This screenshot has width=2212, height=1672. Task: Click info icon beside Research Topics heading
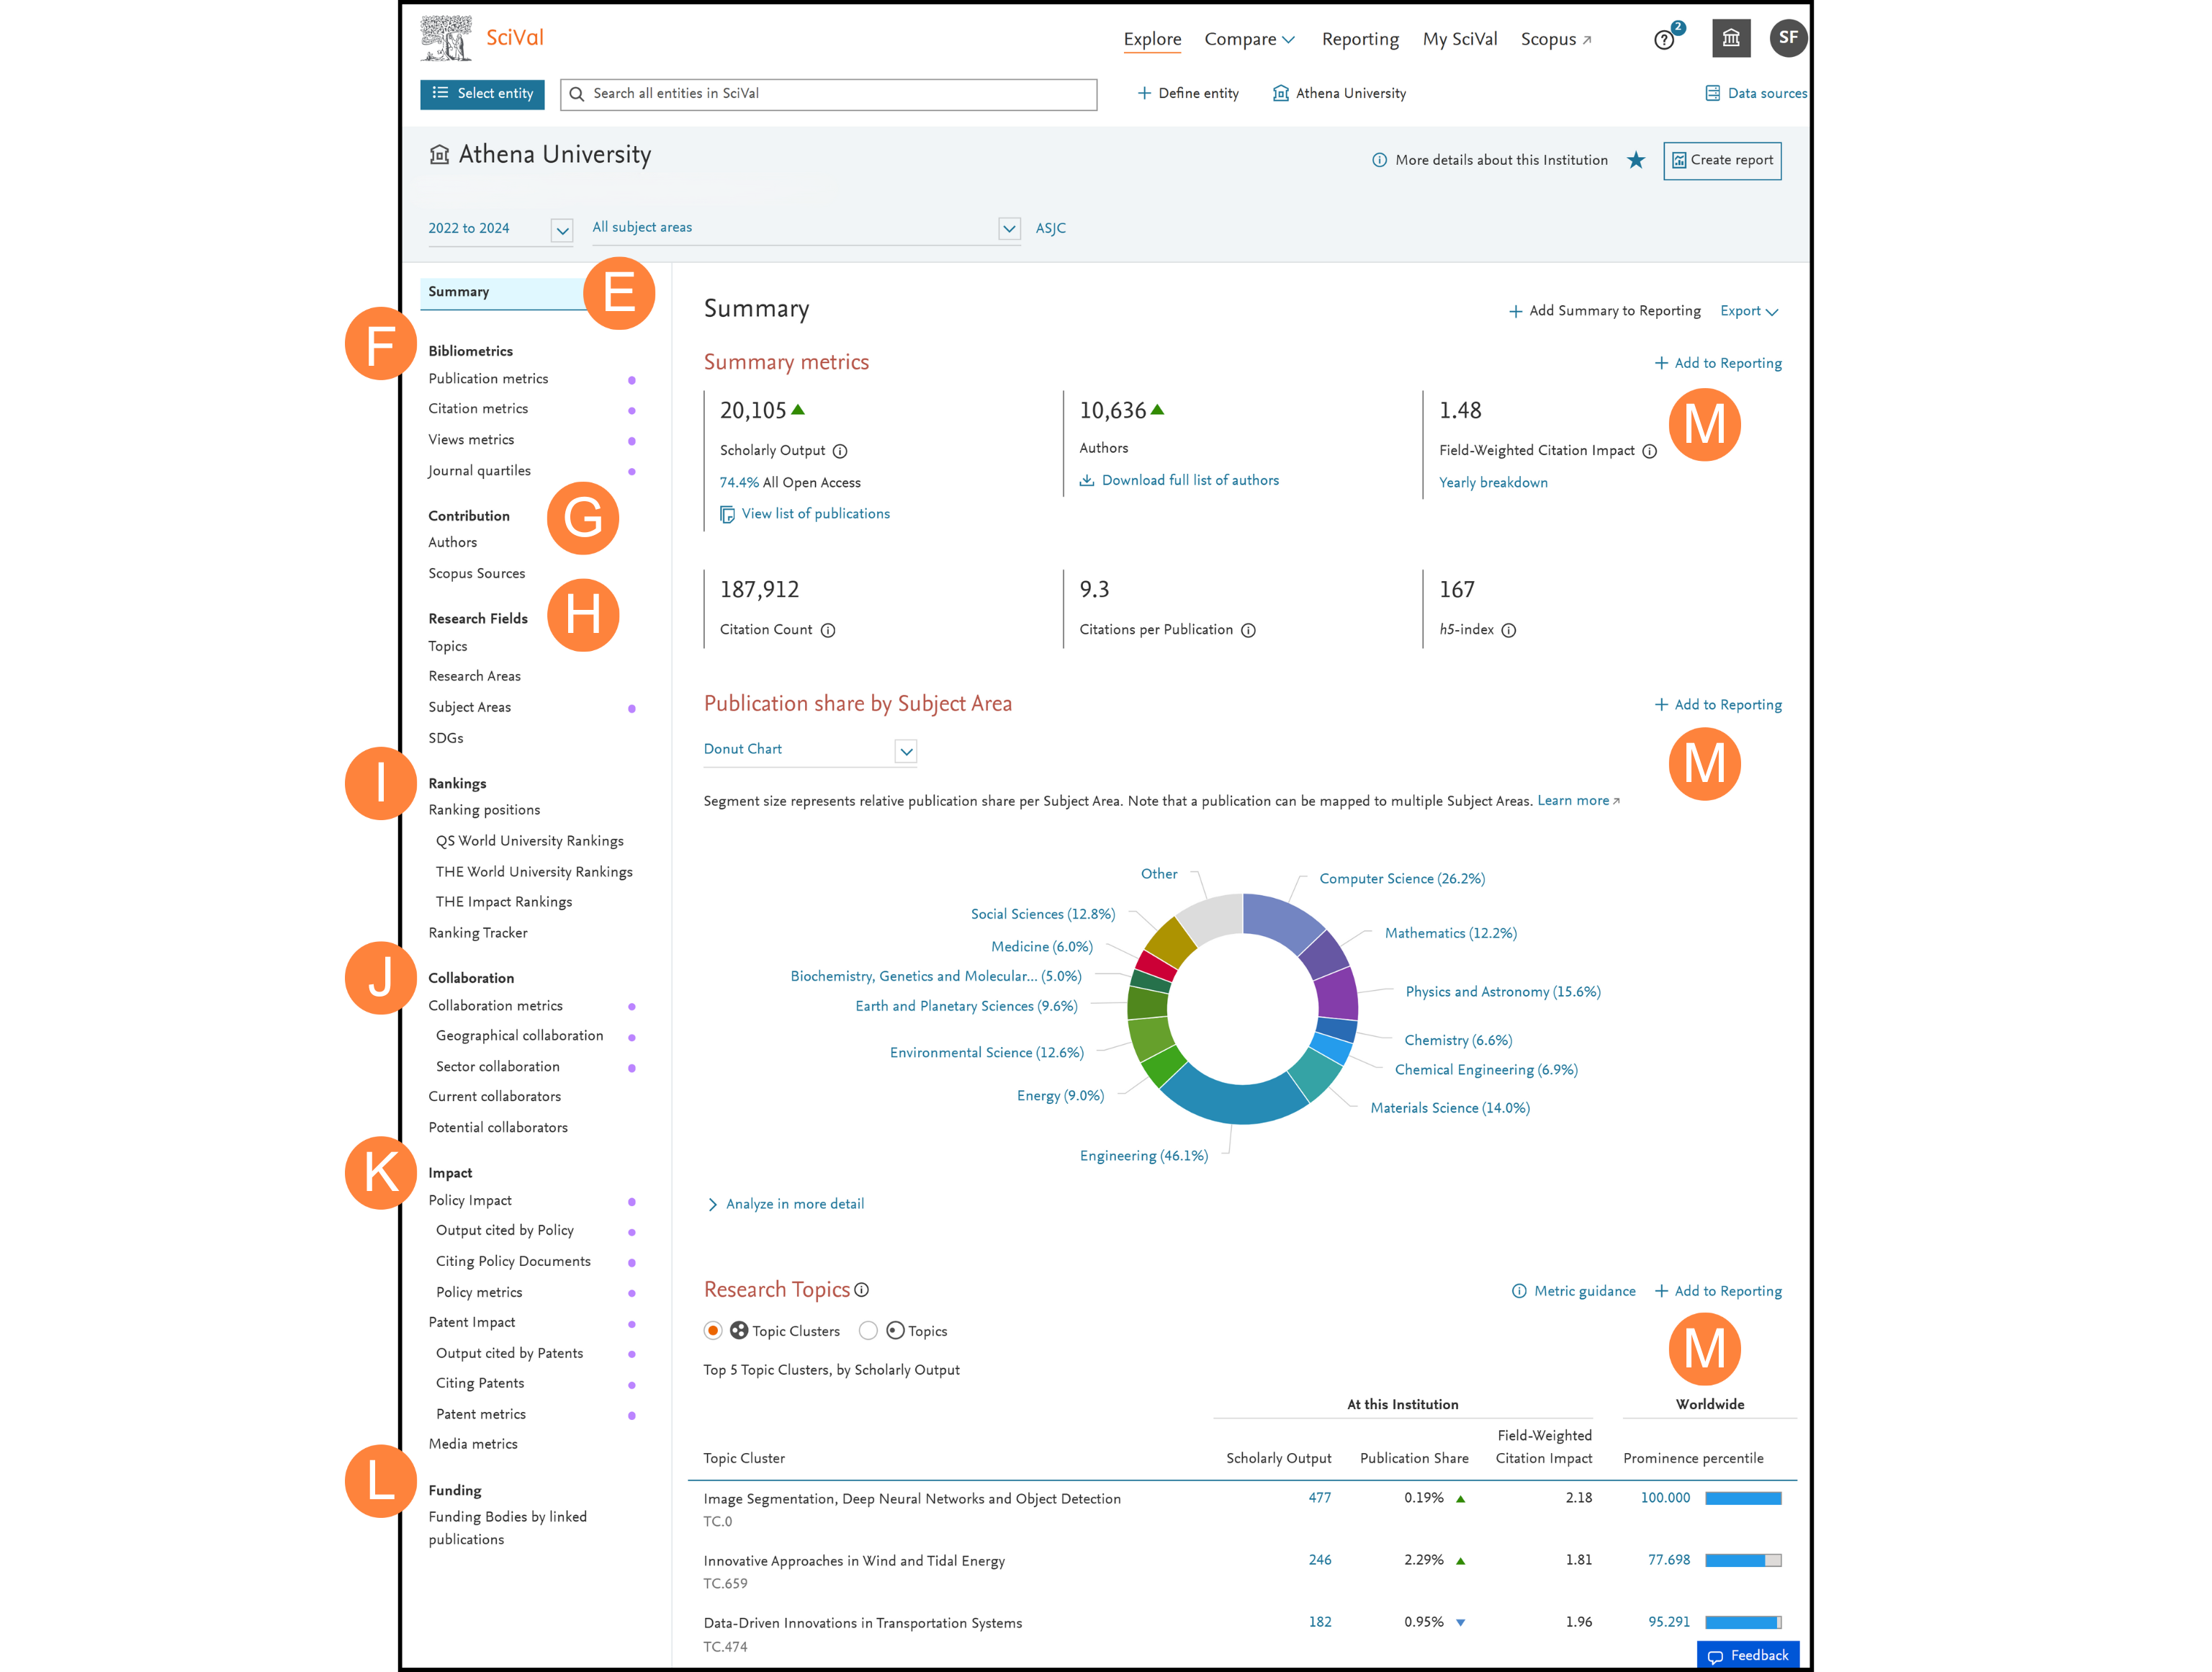point(862,1290)
